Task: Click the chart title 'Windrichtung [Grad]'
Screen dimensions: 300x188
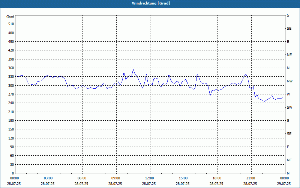Action: click(x=151, y=3)
